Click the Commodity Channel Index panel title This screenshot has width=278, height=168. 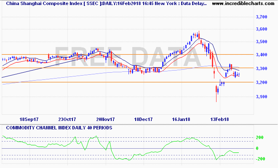(x=58, y=127)
